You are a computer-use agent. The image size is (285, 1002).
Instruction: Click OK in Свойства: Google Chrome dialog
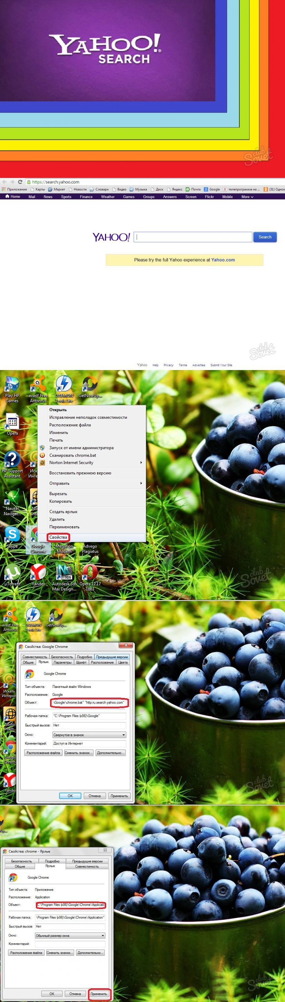click(70, 796)
